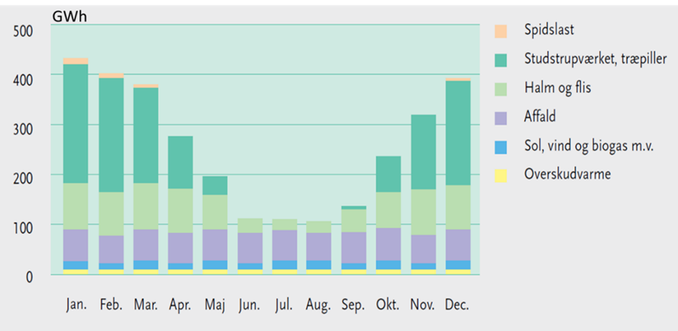678x331 pixels.
Task: Click the 'Jun.' month label
Action: click(249, 305)
